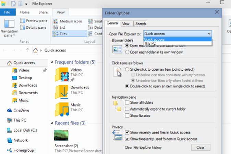Open Documents in the navigation pane
This screenshot has height=154, width=231.
pyautogui.click(x=25, y=93)
